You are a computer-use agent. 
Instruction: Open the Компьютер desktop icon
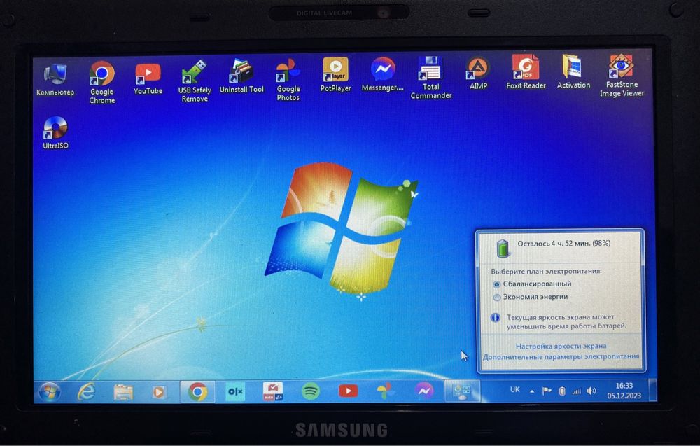pyautogui.click(x=55, y=81)
